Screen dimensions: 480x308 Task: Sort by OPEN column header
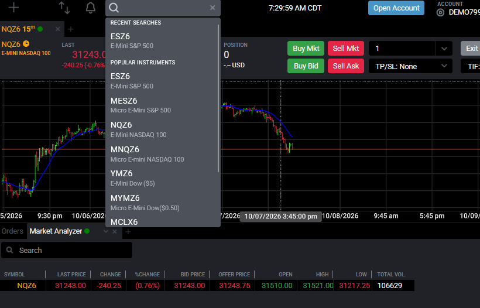[286, 274]
